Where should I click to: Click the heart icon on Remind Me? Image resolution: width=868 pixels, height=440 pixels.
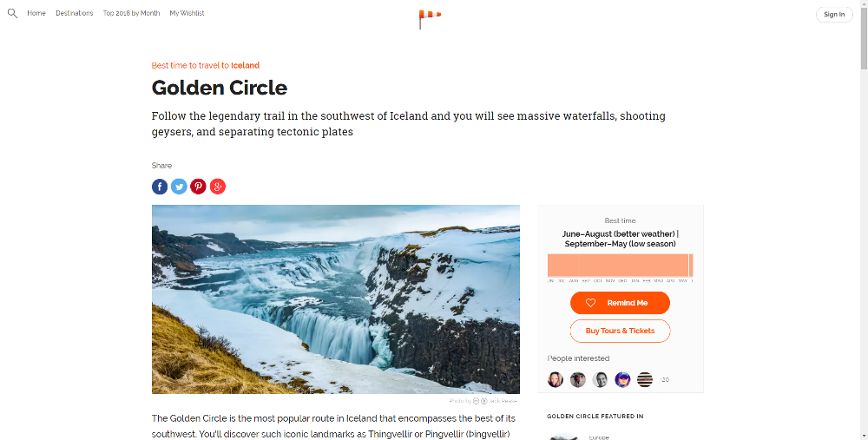coord(590,303)
